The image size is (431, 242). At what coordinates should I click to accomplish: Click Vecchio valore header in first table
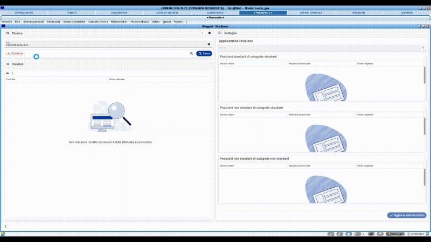pyautogui.click(x=253, y=63)
